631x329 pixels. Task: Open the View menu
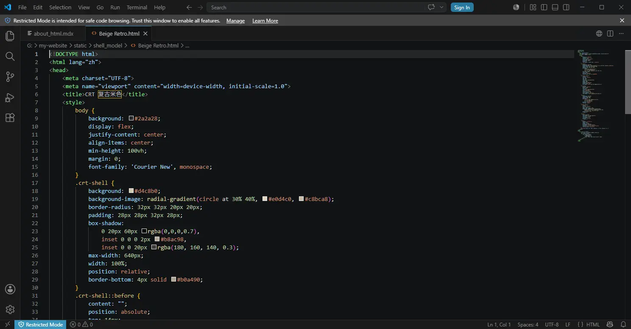pos(84,7)
